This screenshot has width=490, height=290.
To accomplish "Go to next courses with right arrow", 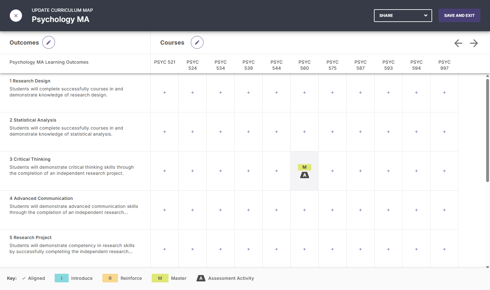I will pos(474,43).
